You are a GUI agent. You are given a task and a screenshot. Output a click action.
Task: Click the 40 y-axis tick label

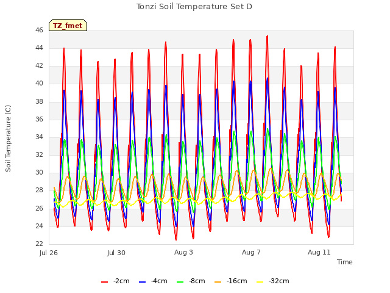(39, 84)
